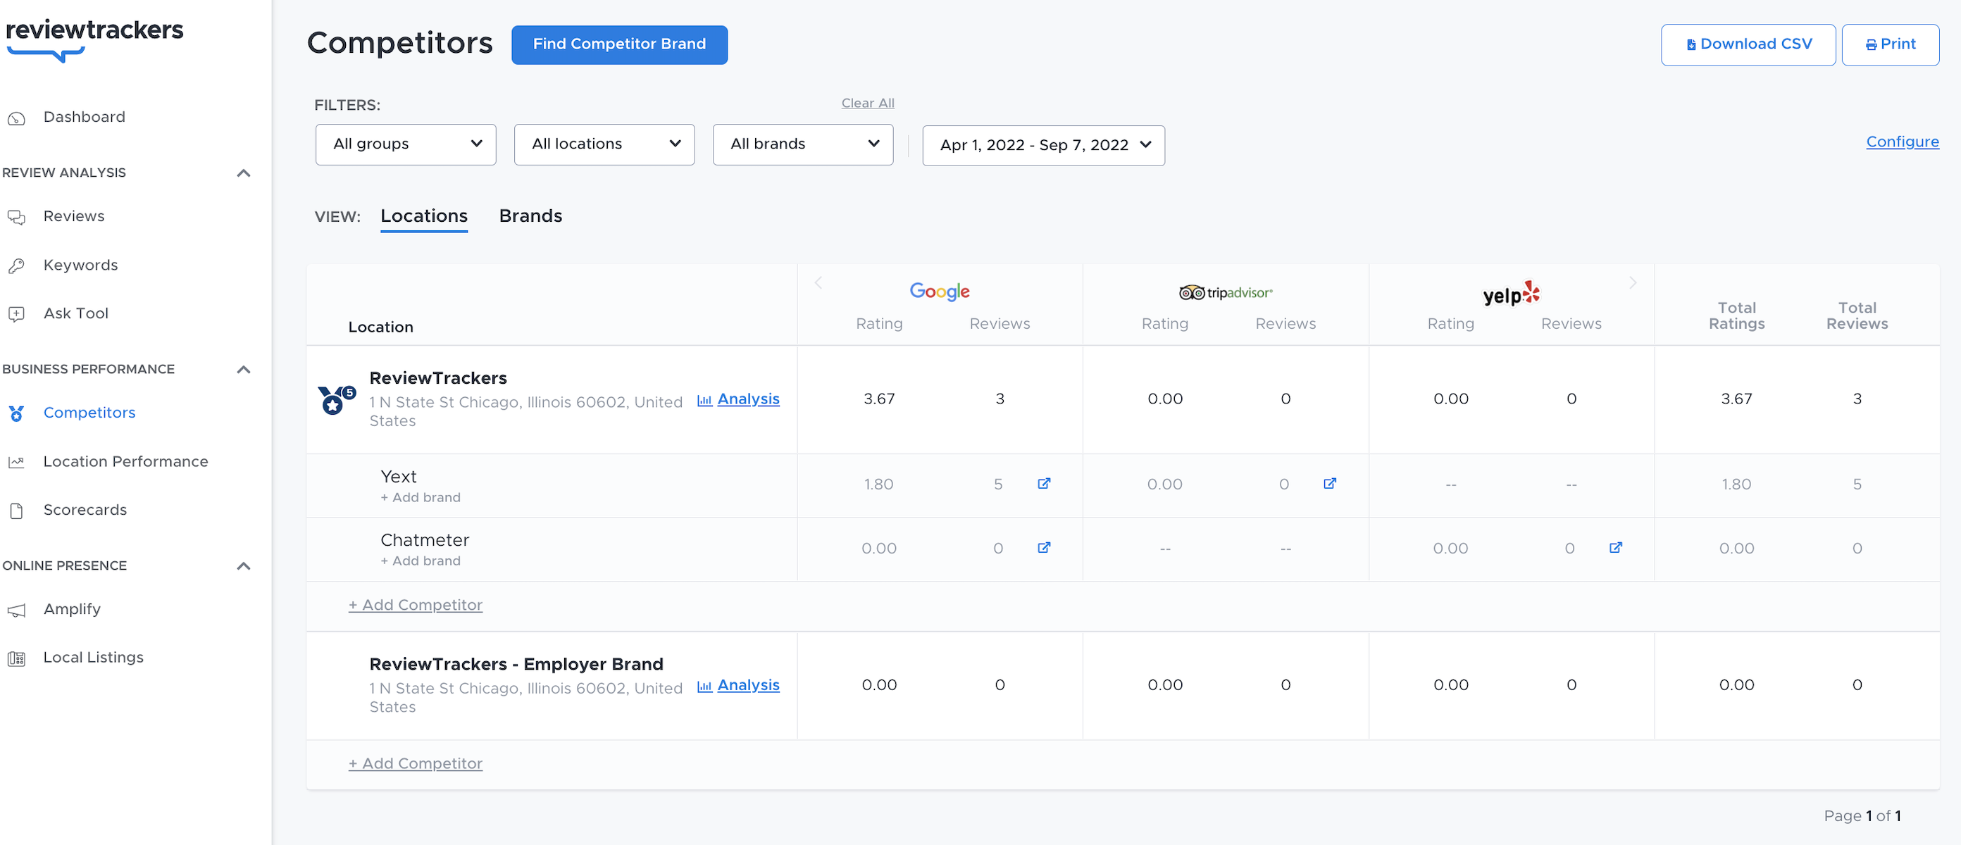The width and height of the screenshot is (1961, 845).
Task: Open Amplify via the megaphone icon
Action: click(17, 609)
